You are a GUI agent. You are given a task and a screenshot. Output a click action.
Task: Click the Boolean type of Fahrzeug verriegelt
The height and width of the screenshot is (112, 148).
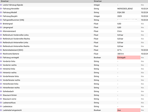tap(97, 58)
